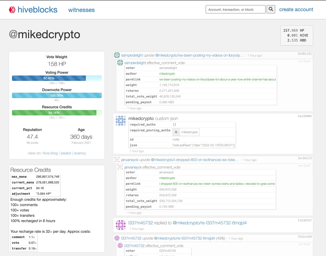Open sampledelight user link in upvote header
This screenshot has height=256, width=326.
(x=132, y=55)
